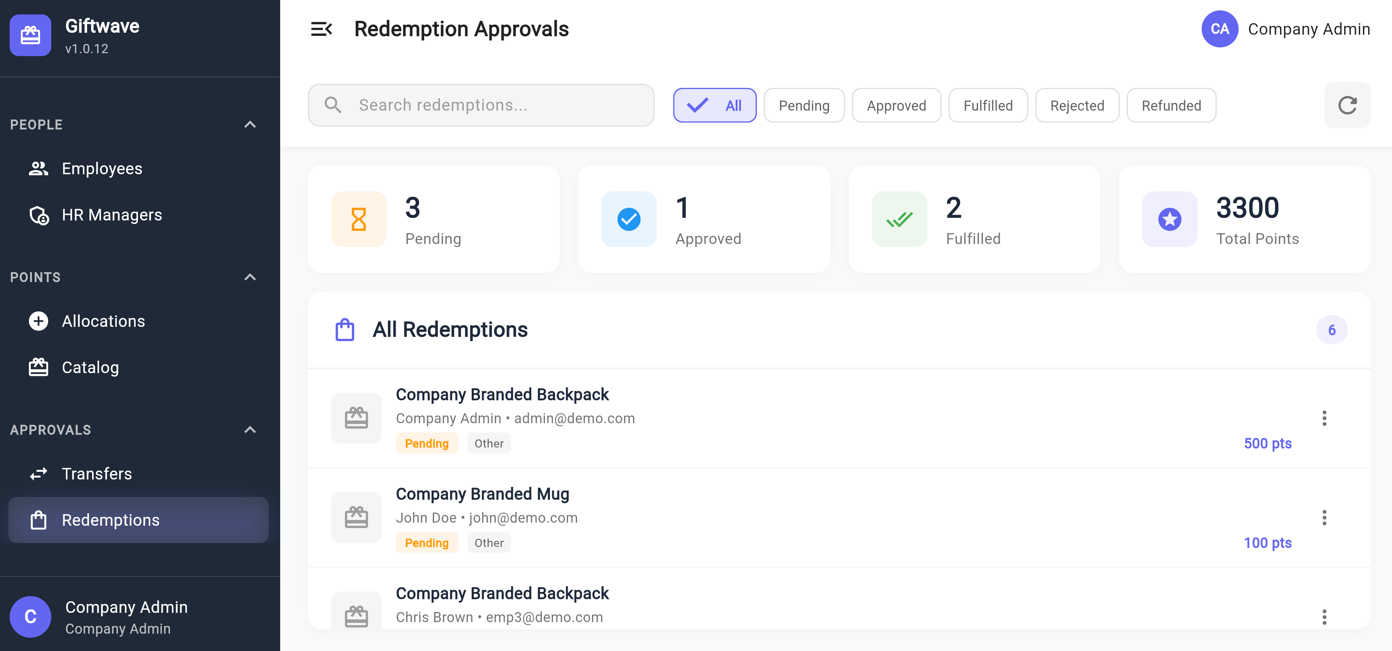Click the Employees people icon
The image size is (1392, 651).
(39, 168)
